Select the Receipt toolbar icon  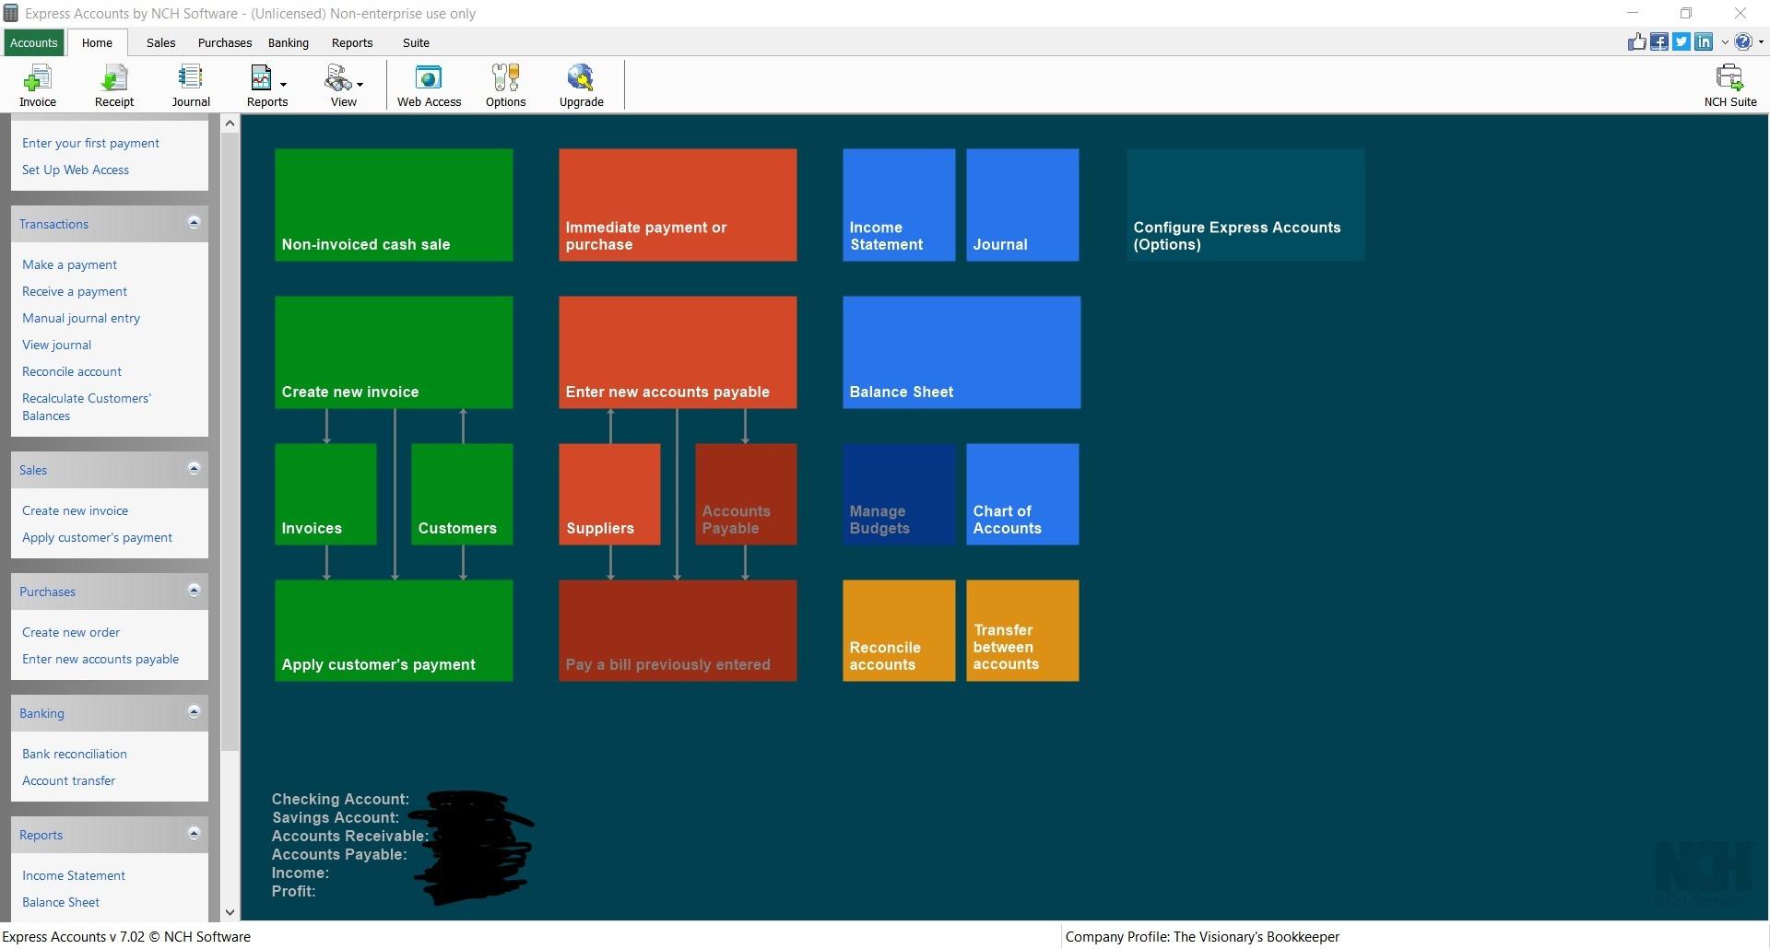click(113, 85)
